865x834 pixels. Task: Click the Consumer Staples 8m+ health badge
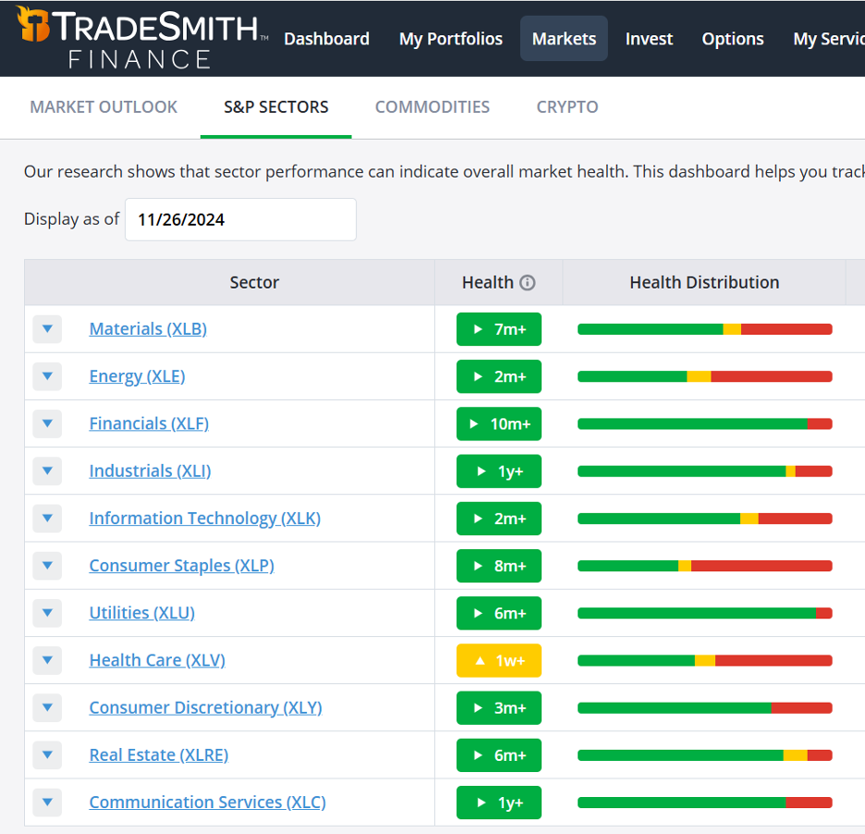pyautogui.click(x=499, y=566)
